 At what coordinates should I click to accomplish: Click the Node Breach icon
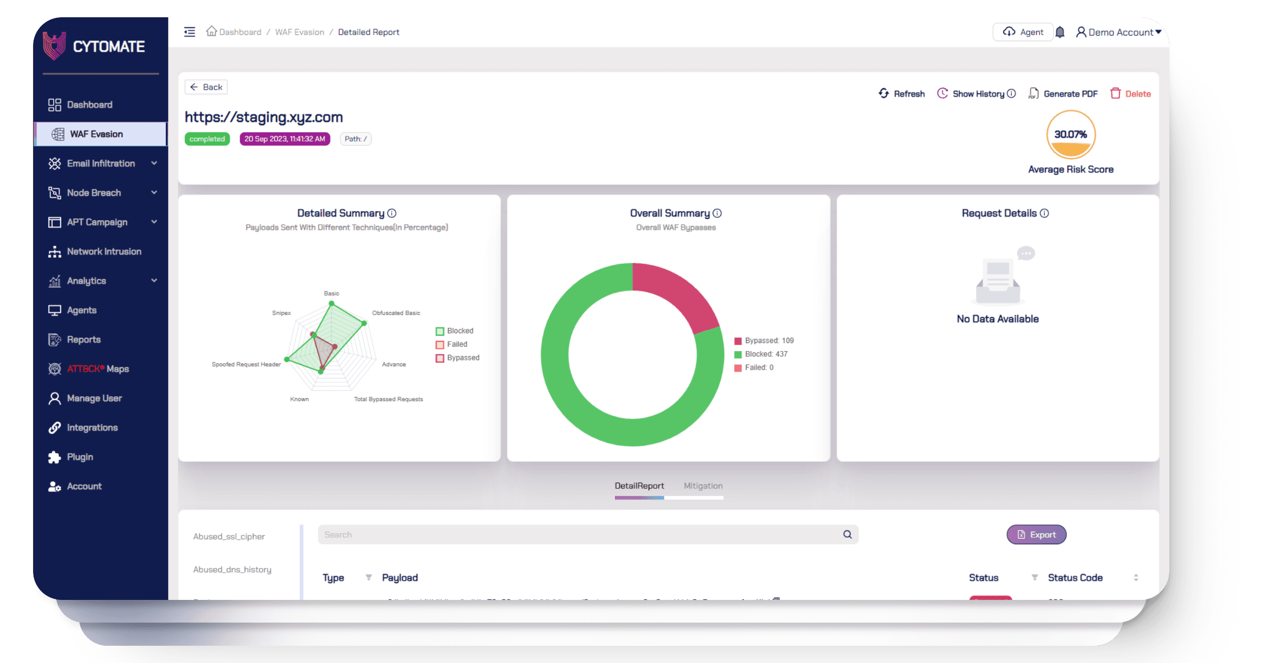click(54, 193)
